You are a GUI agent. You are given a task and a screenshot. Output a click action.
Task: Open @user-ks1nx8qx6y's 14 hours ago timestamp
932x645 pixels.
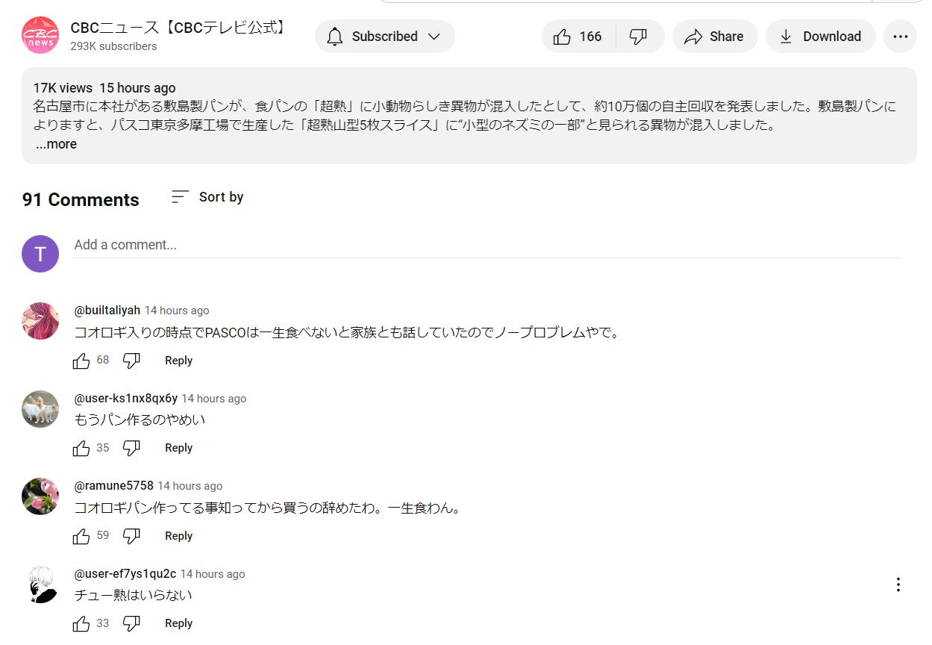pyautogui.click(x=214, y=399)
